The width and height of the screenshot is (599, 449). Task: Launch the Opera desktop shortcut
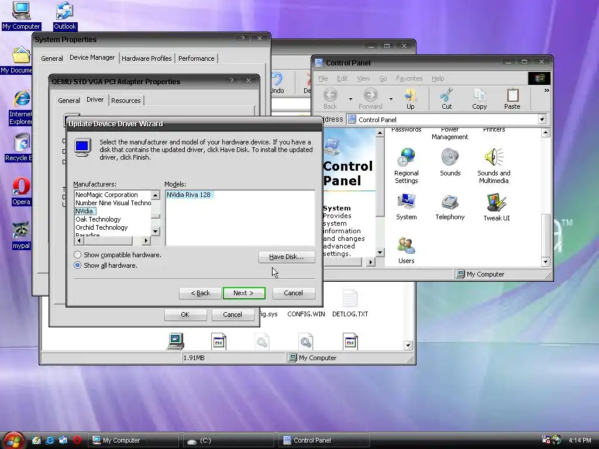tap(21, 191)
